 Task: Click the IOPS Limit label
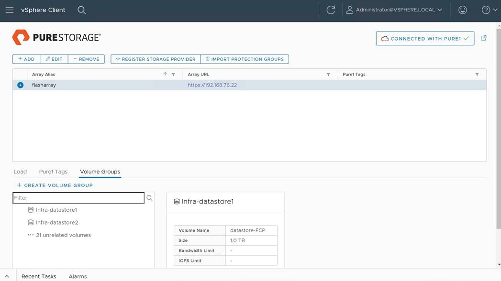(x=190, y=260)
